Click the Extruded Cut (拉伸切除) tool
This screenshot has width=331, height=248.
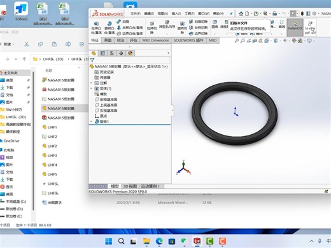(x=151, y=27)
